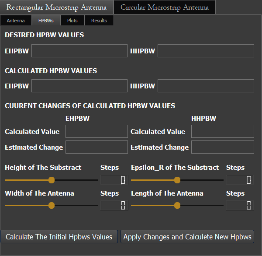Select the Rectangular Microstrip Antenna tab

click(x=56, y=7)
